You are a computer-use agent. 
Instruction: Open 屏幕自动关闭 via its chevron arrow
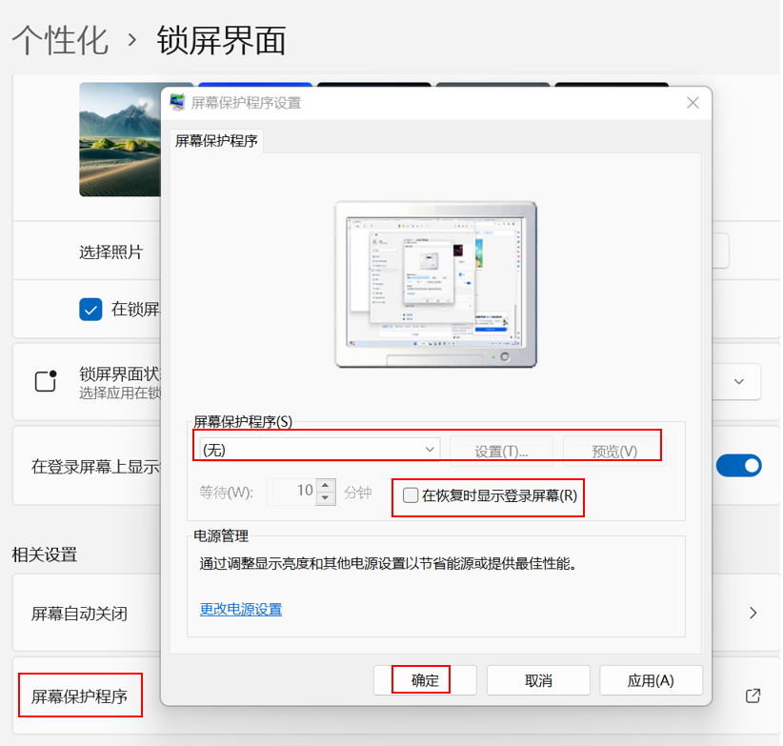(753, 613)
